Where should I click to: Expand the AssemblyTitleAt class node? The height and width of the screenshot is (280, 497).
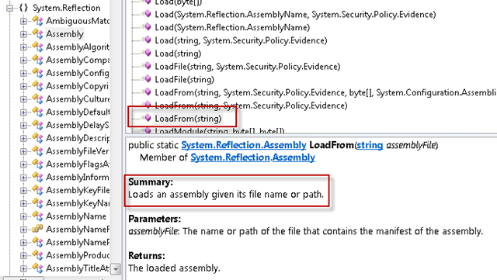point(23,268)
